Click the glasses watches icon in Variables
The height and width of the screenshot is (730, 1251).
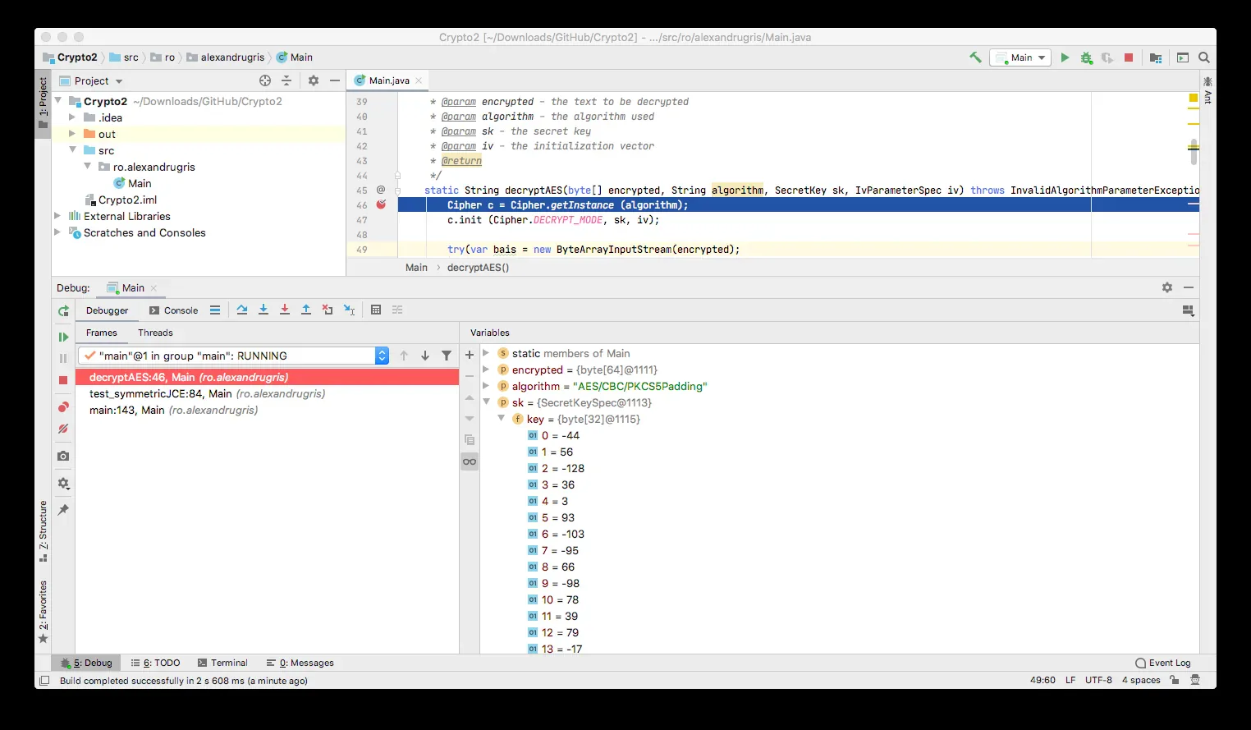[470, 461]
